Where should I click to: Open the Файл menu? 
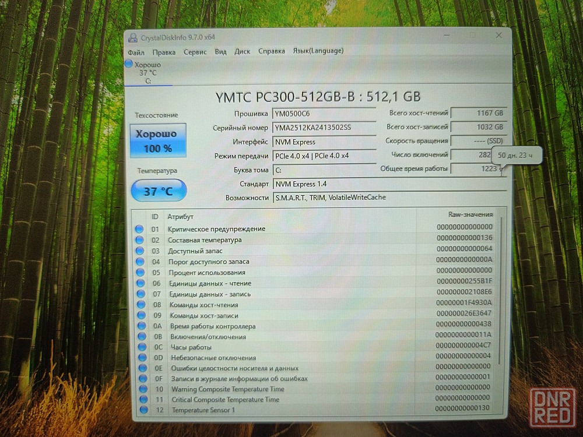[x=136, y=52]
